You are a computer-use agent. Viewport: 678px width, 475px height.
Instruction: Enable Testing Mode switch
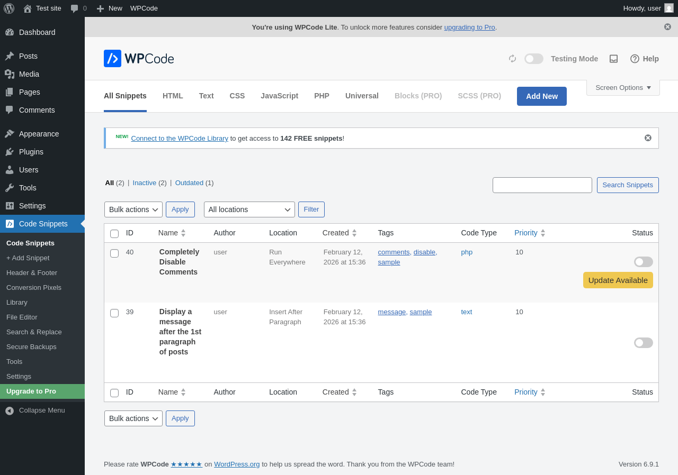pyautogui.click(x=533, y=59)
